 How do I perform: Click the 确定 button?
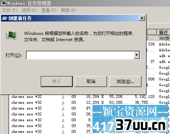57,82
